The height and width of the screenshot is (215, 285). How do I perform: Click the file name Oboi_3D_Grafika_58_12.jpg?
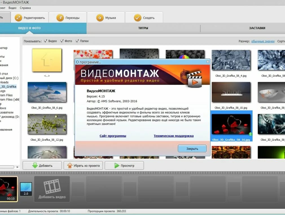click(x=47, y=140)
